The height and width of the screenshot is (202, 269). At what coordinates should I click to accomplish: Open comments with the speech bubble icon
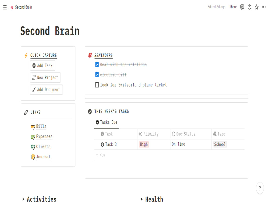(x=242, y=7)
